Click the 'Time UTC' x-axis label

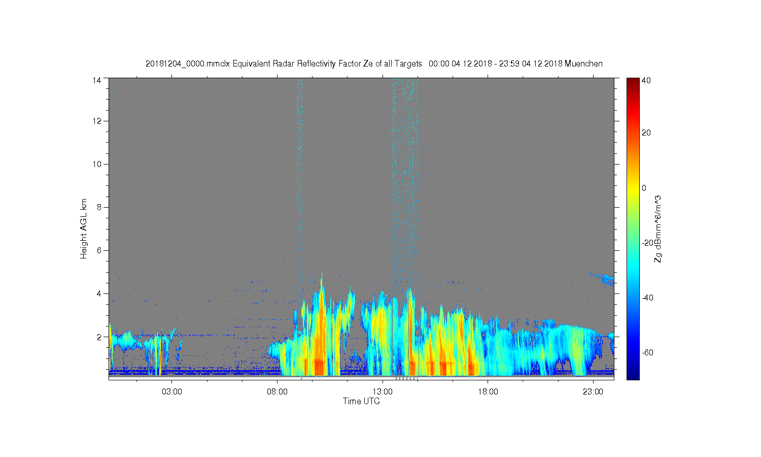(361, 401)
